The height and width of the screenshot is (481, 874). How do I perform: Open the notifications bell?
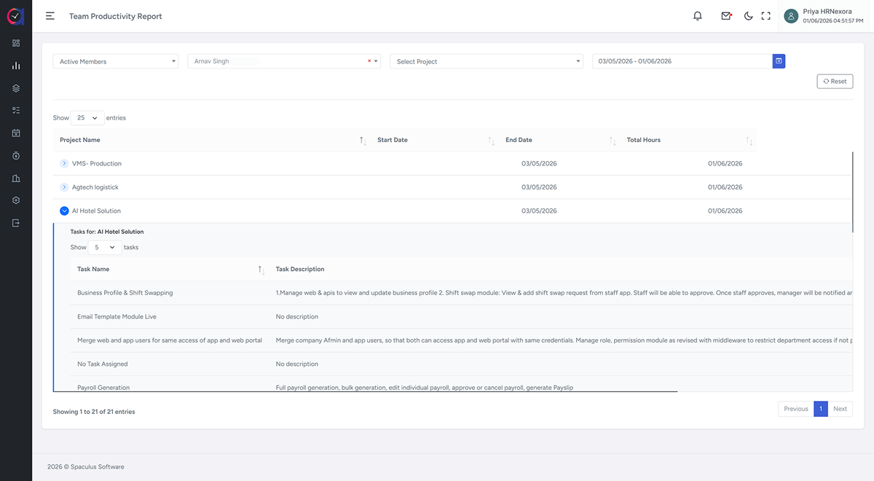pos(698,16)
